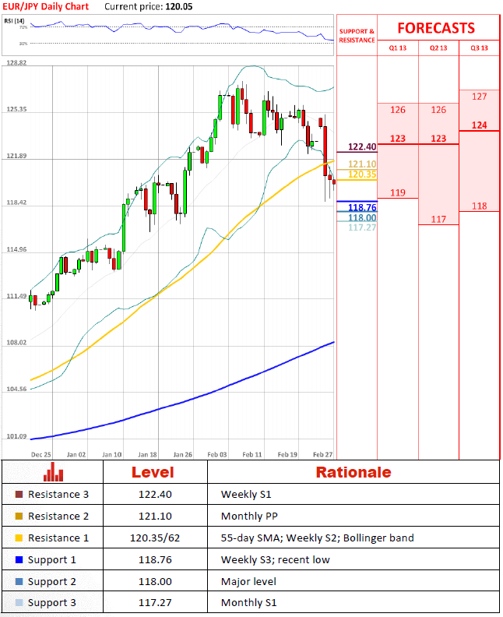Click the Level column header
This screenshot has width=503, height=617.
pyautogui.click(x=153, y=472)
